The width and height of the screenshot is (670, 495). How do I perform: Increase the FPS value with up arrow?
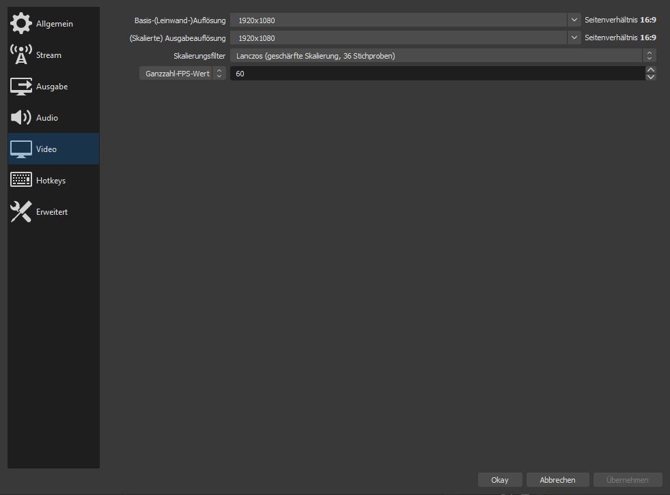tap(650, 70)
